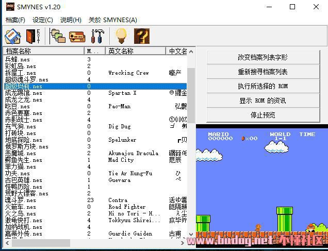Sort by the 中文名 column header

(176, 51)
